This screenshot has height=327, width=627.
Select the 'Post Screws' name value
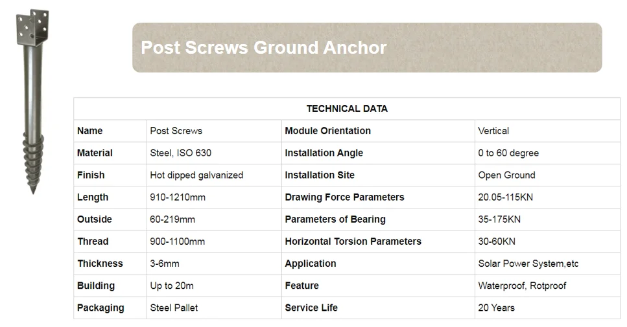pyautogui.click(x=176, y=131)
